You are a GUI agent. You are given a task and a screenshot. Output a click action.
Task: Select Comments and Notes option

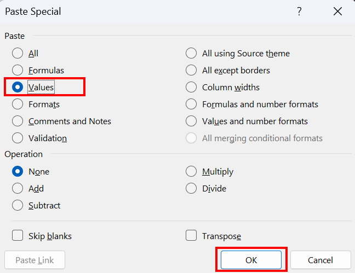[x=18, y=121]
